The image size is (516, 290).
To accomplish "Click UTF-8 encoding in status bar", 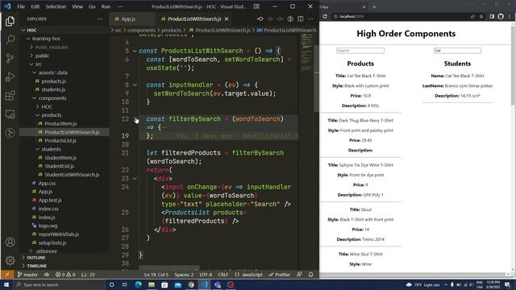I will [x=206, y=275].
